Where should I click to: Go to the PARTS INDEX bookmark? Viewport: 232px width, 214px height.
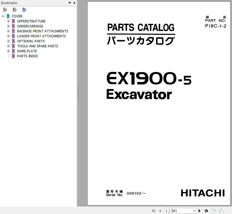click(27, 56)
